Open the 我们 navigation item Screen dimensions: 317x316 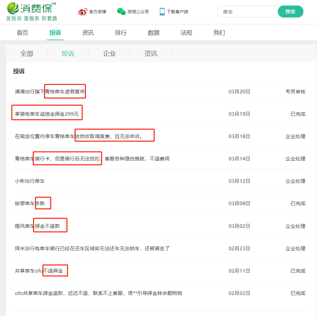click(219, 32)
